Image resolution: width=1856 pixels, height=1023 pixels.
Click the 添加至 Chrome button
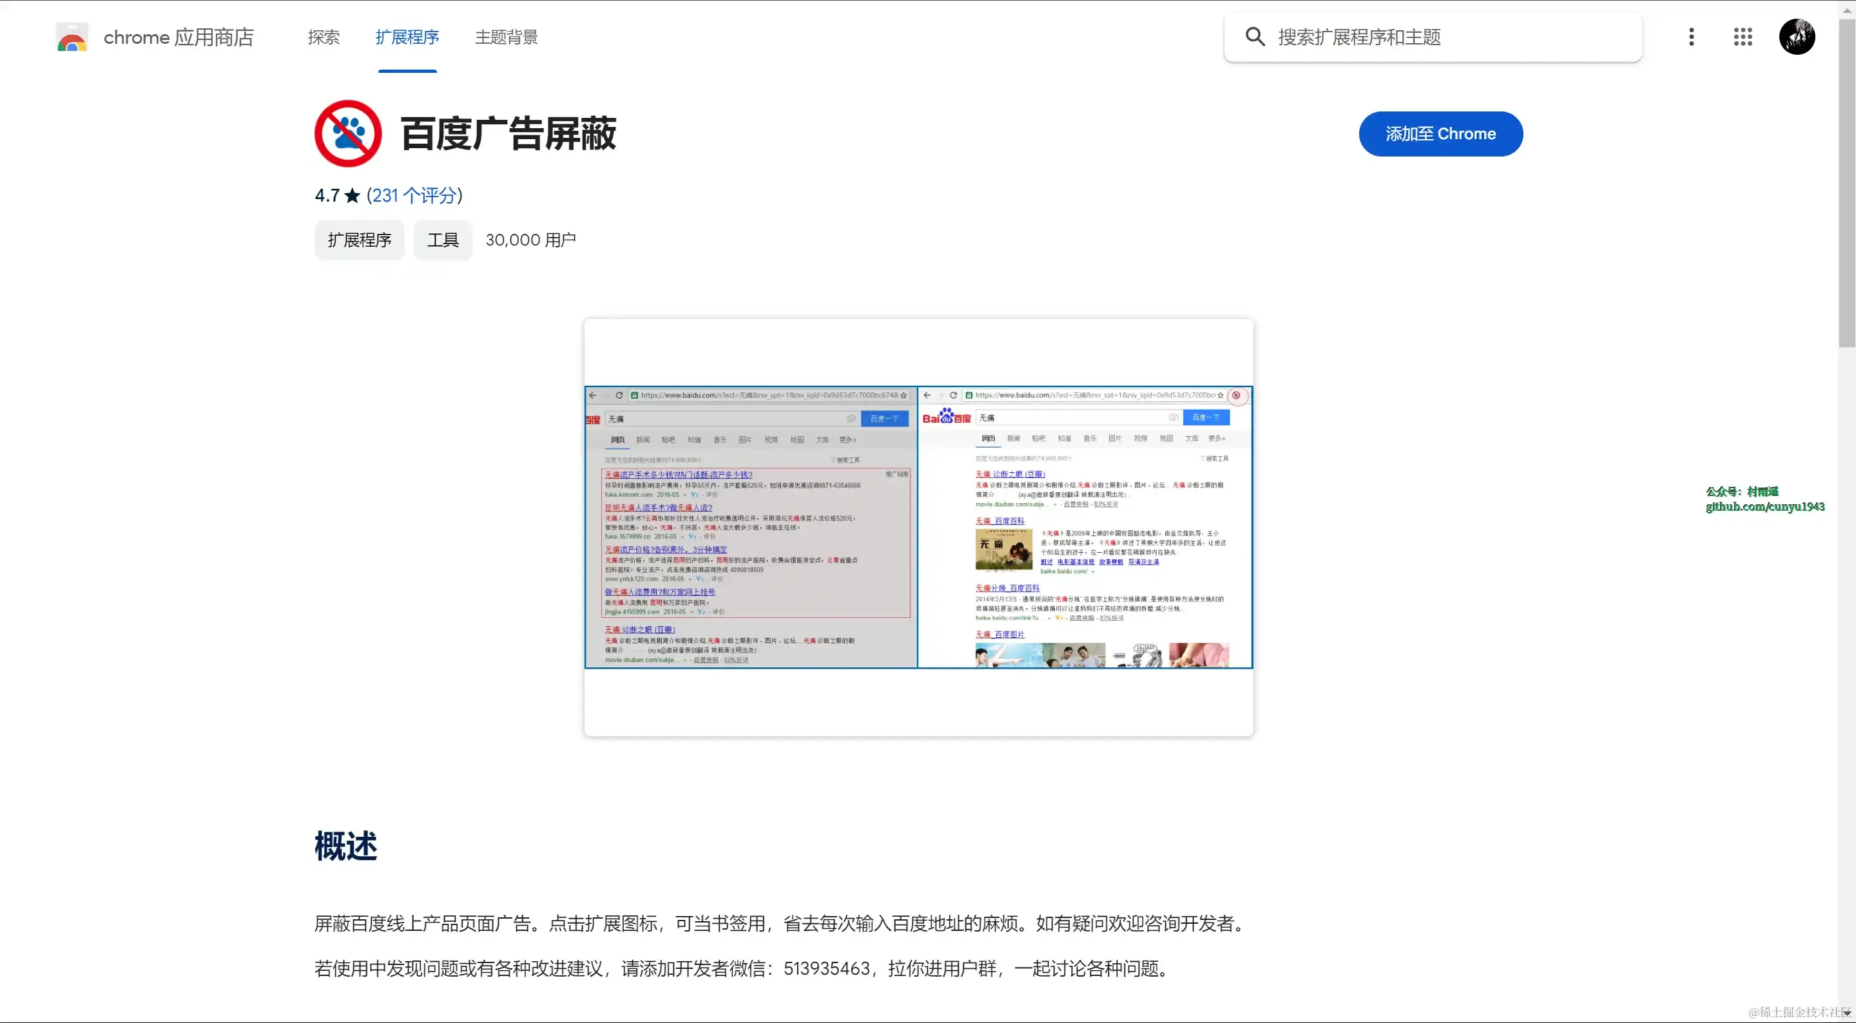(x=1440, y=134)
